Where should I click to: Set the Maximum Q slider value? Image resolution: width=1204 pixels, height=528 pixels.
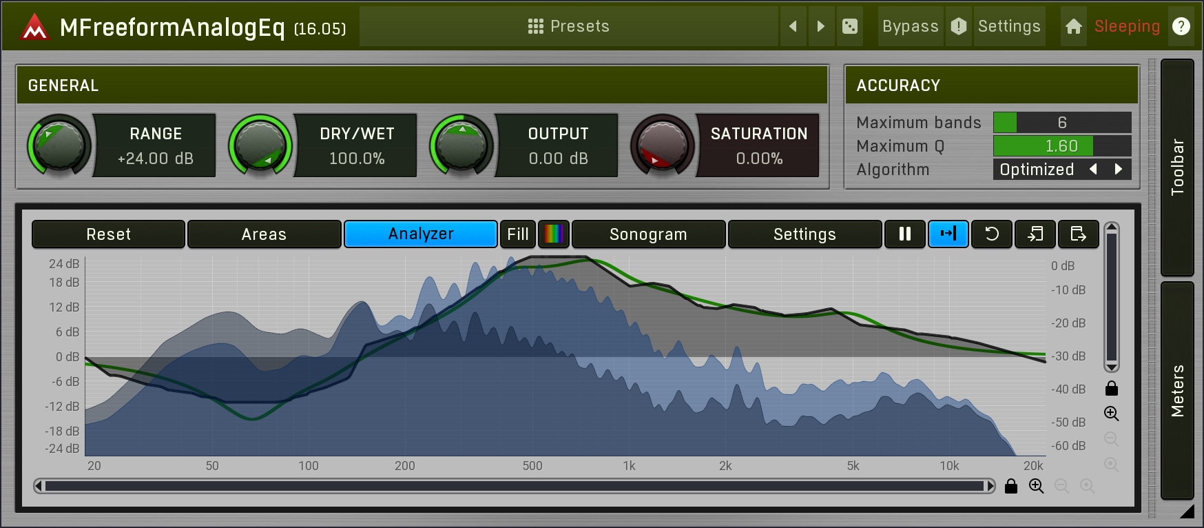coord(1062,146)
